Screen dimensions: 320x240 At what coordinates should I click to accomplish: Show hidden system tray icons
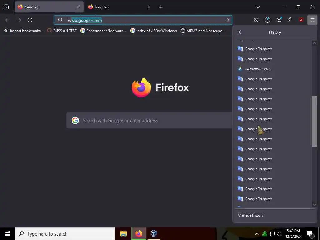(x=257, y=234)
